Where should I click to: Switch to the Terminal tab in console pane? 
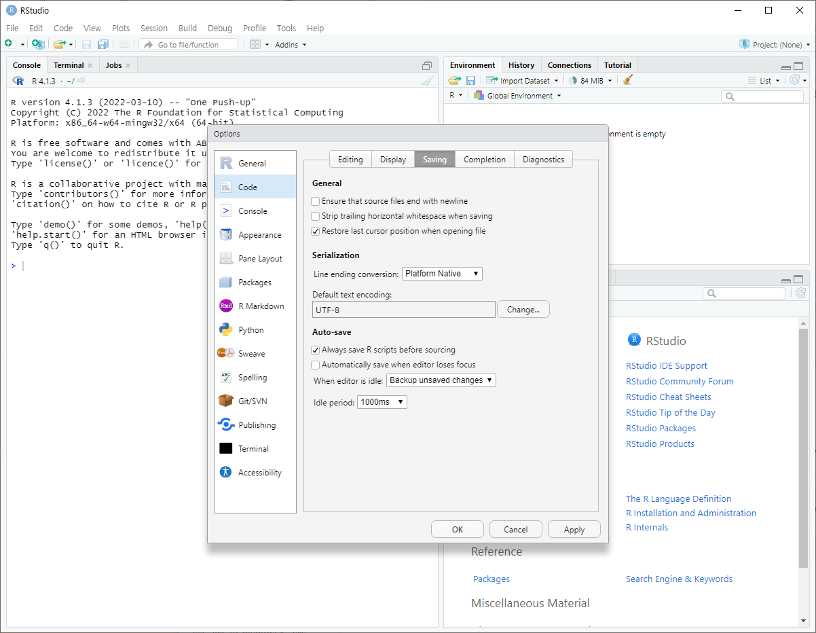pyautogui.click(x=69, y=65)
